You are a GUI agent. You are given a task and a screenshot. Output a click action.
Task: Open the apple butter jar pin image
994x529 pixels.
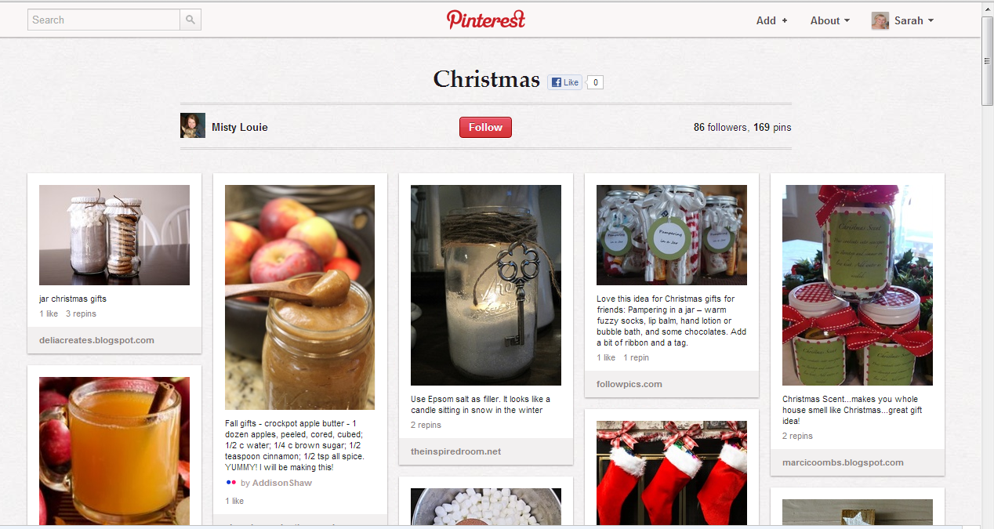click(x=300, y=297)
